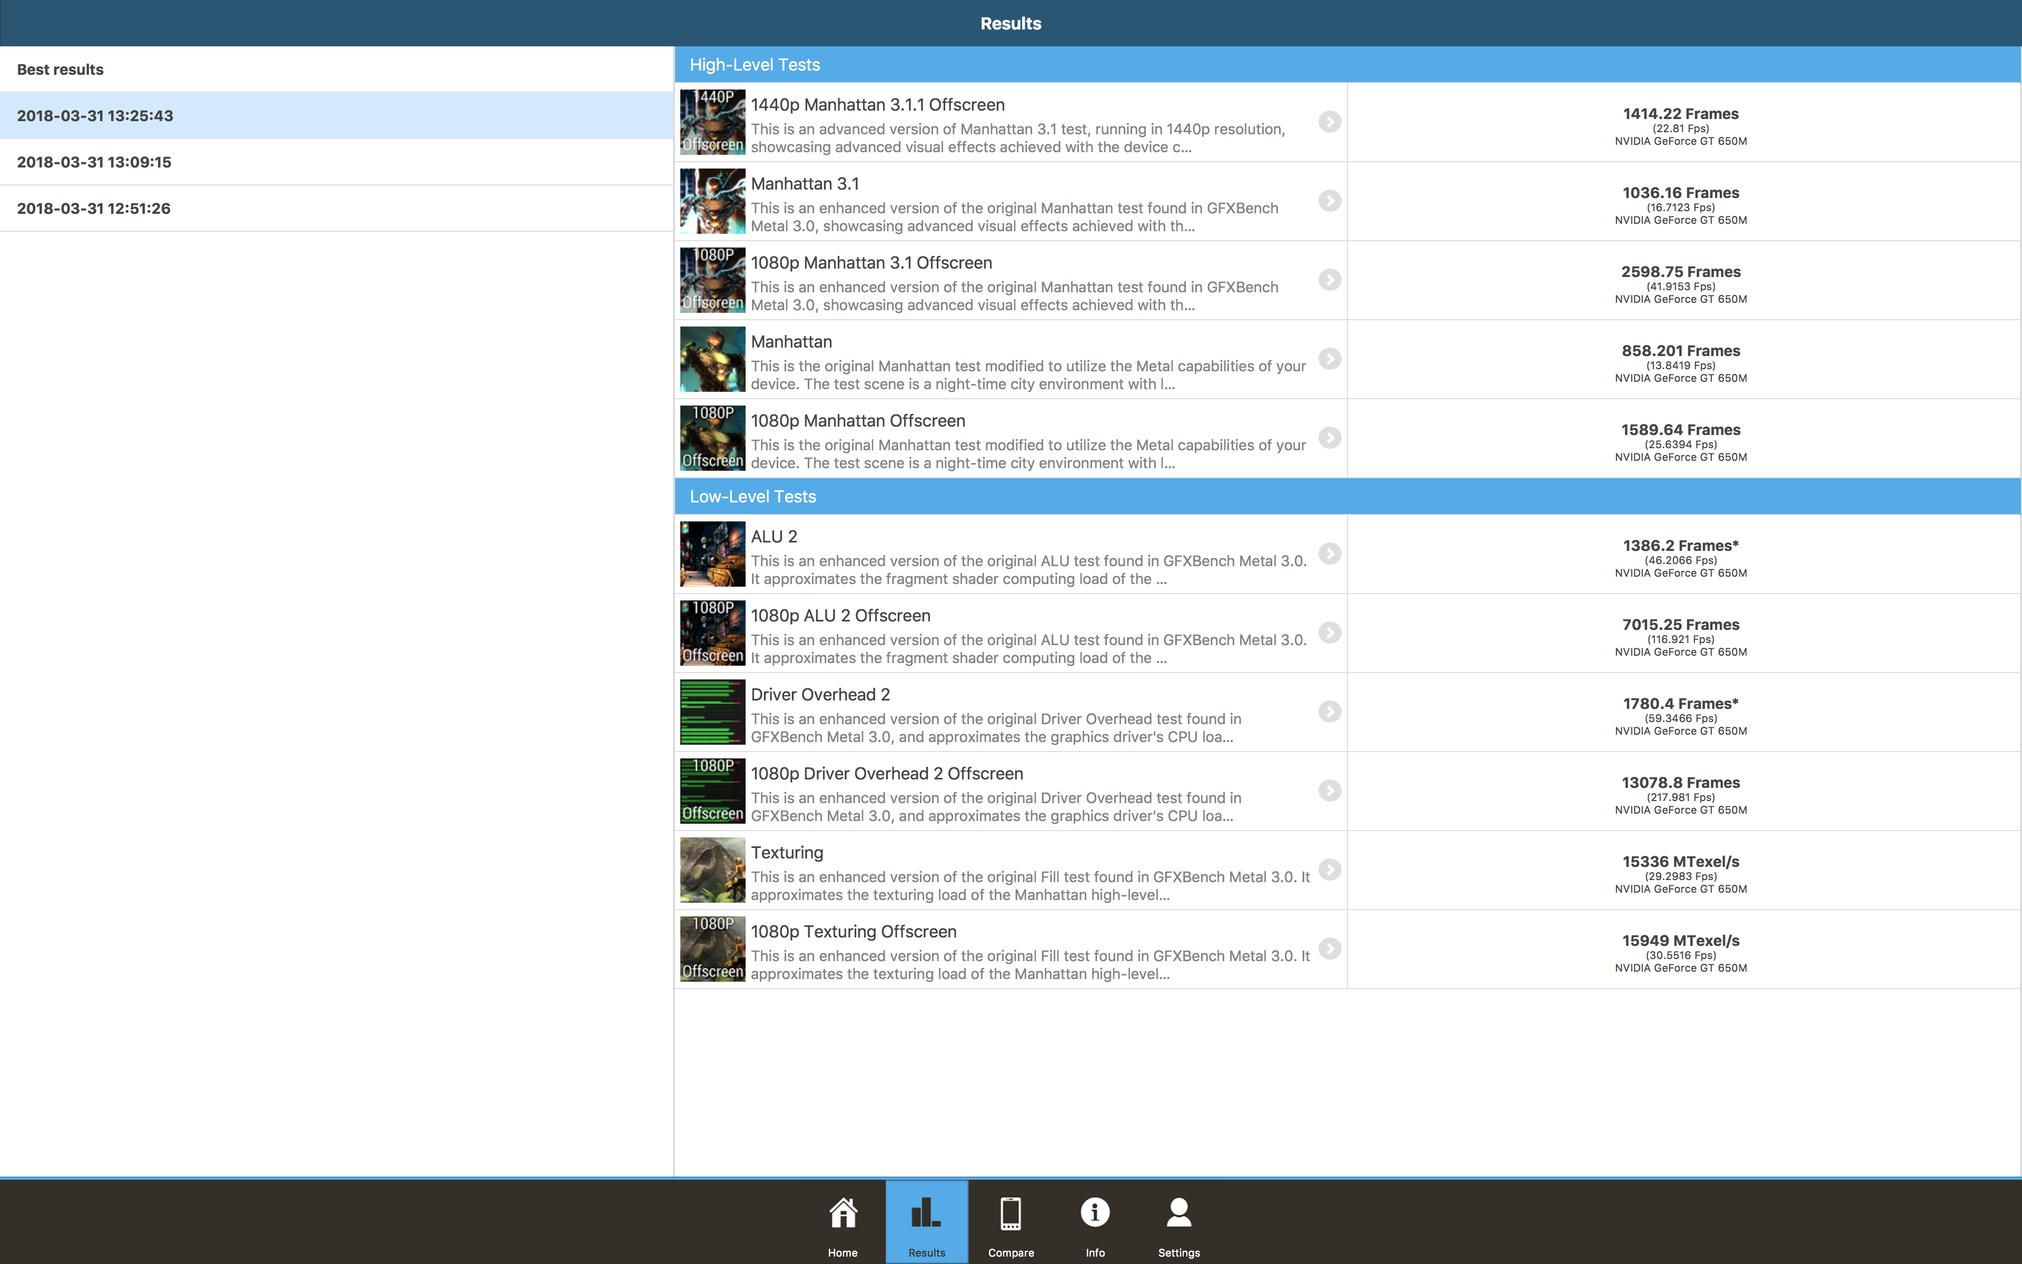Open Settings person icon
The height and width of the screenshot is (1264, 2022).
coord(1178,1214)
